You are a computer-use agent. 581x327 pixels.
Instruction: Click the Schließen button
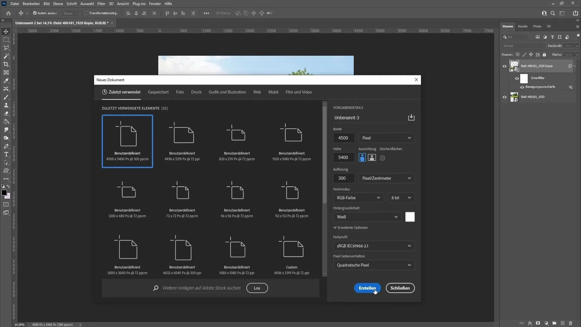[400, 288]
